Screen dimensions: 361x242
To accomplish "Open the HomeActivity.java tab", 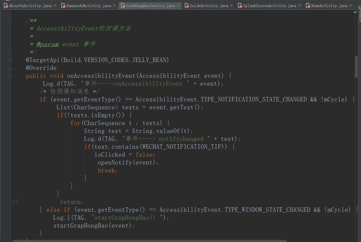I will [329, 6].
